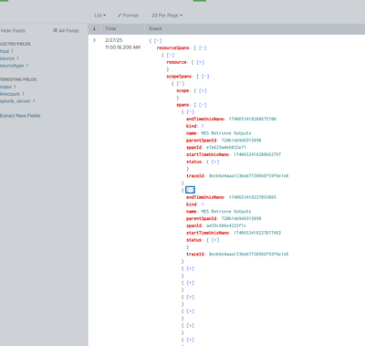
Task: Click name value in span ad39c606e4222f1c
Action: coord(226,212)
